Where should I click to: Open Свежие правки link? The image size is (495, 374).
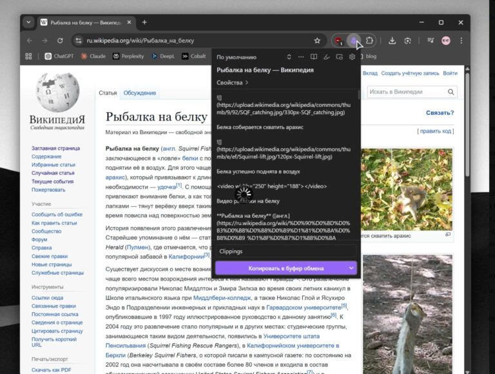(x=50, y=256)
